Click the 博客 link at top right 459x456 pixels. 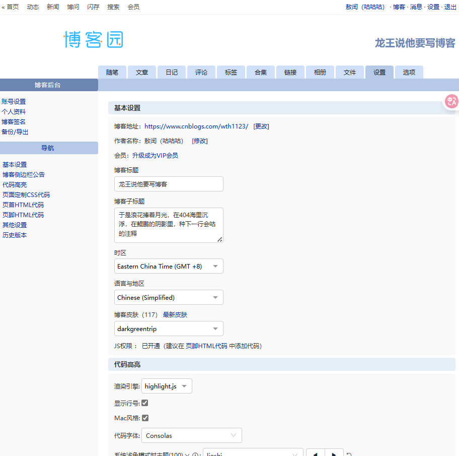(399, 7)
